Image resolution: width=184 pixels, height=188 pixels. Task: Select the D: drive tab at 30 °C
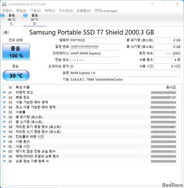click(x=35, y=20)
